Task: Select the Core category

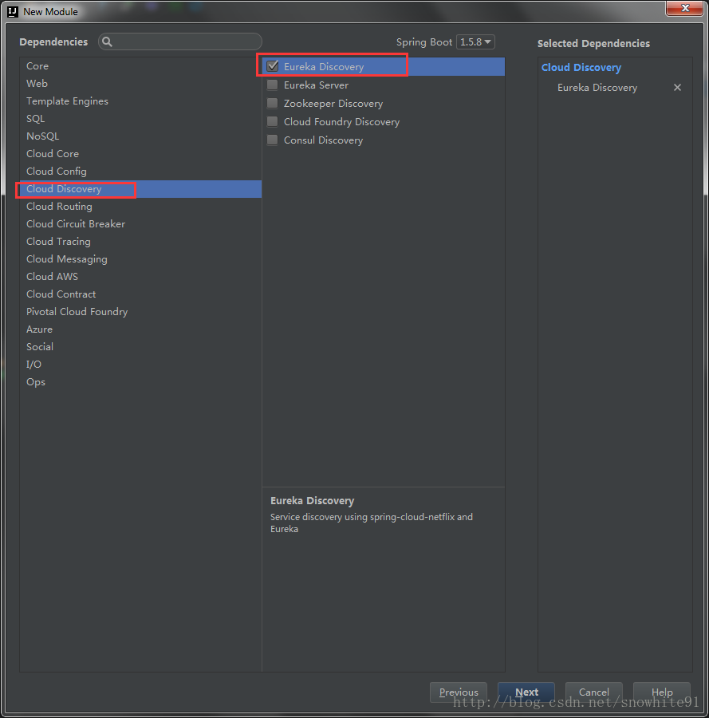Action: (140, 66)
